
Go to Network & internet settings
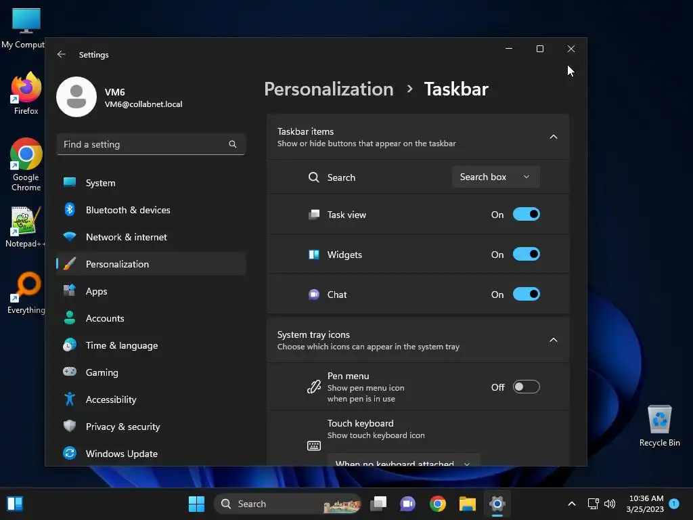(x=151, y=237)
